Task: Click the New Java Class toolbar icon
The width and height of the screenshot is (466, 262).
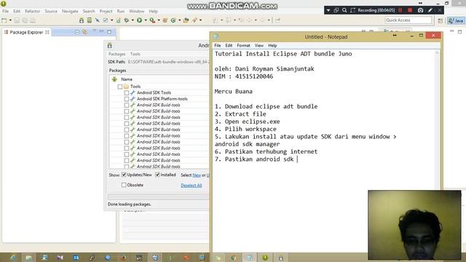Action: point(173,20)
